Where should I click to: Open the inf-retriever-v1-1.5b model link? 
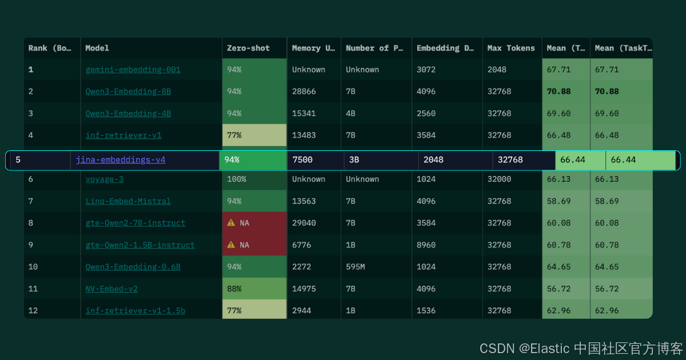(x=135, y=311)
